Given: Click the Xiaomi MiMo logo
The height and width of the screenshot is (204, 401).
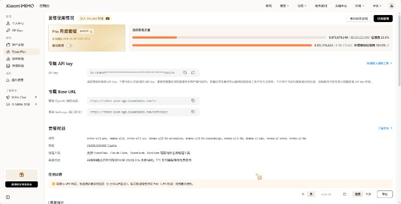Looking at the screenshot, I should click(x=20, y=6).
